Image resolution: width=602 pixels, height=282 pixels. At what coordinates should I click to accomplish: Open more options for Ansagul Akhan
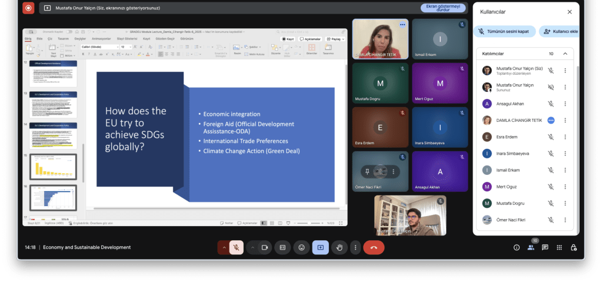click(x=565, y=104)
